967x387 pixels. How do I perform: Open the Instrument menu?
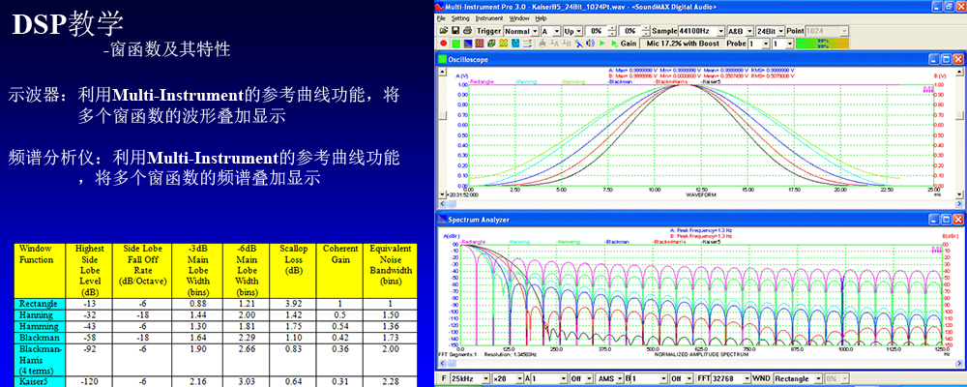point(489,18)
